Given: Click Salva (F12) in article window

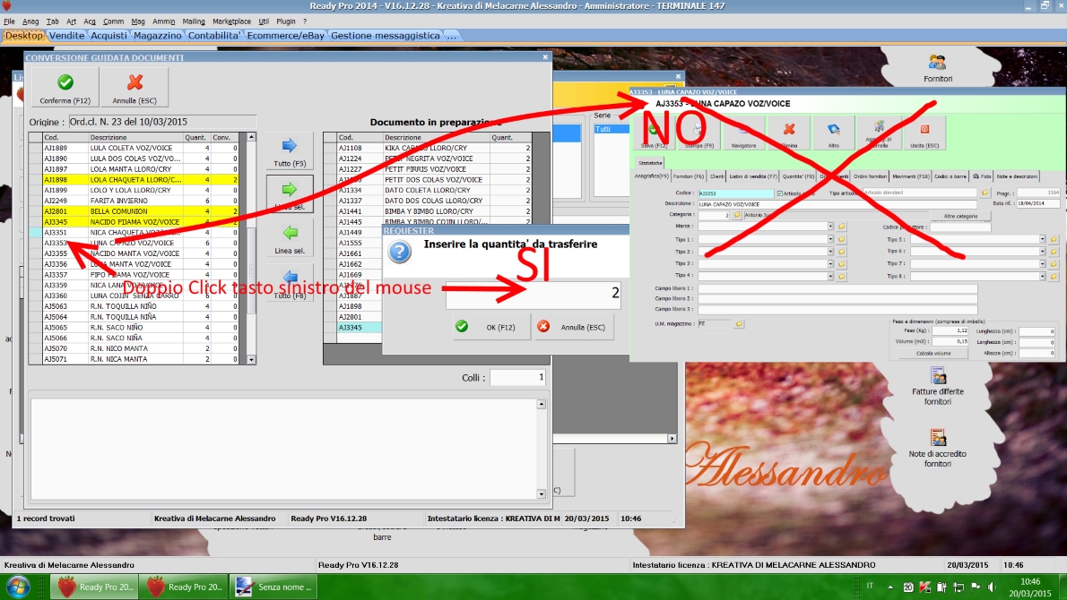Looking at the screenshot, I should [654, 133].
